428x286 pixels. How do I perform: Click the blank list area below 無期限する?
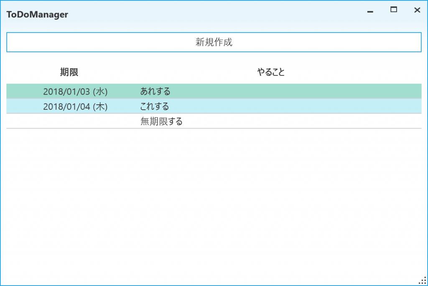tap(214, 201)
